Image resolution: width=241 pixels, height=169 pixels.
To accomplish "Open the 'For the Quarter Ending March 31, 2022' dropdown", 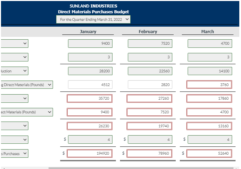I will 93,19.
